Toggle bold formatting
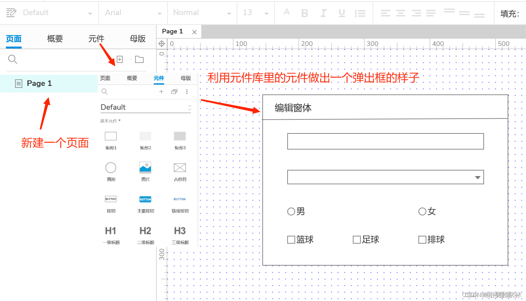The image size is (526, 301). point(305,13)
